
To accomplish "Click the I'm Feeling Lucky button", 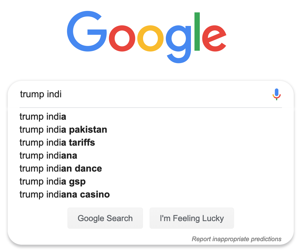I will (x=192, y=218).
